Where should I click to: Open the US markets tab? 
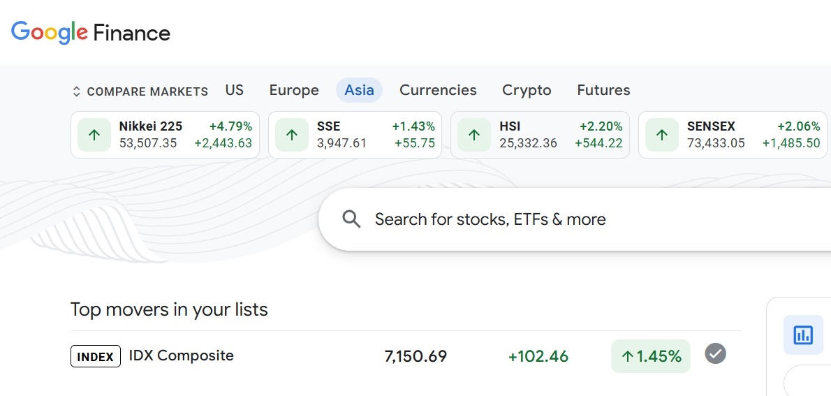(x=235, y=90)
